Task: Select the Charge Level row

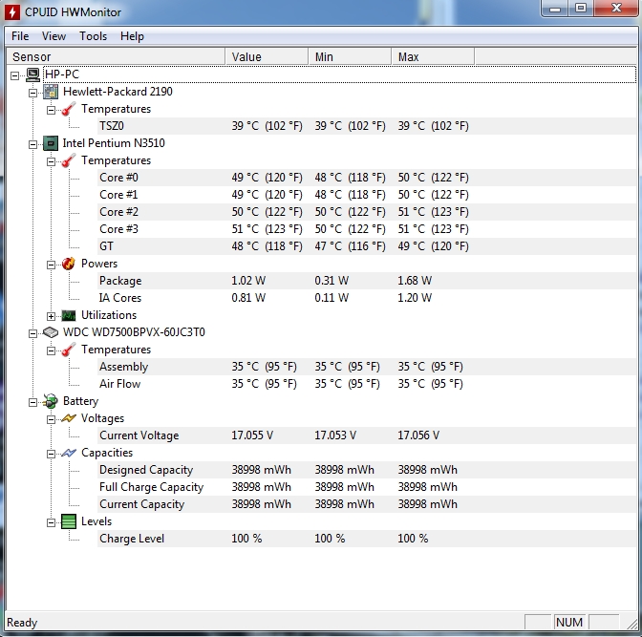Action: (x=367, y=539)
